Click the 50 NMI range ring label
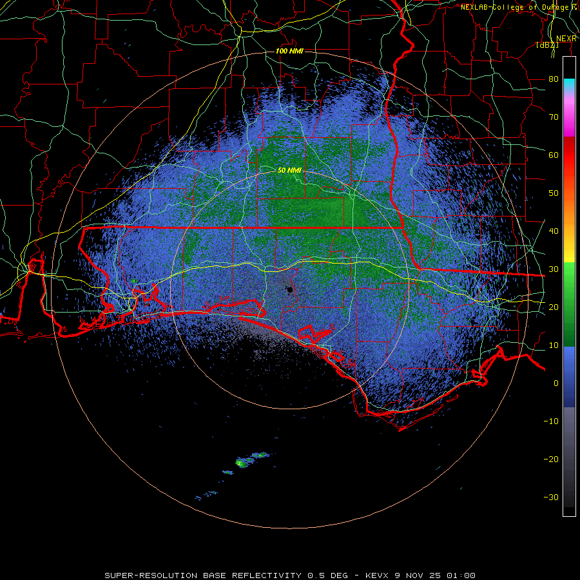The image size is (580, 580). pos(289,171)
